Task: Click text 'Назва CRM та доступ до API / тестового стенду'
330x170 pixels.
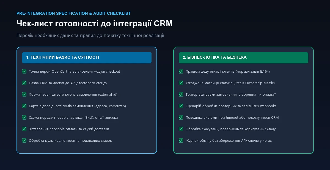Action: (68, 83)
